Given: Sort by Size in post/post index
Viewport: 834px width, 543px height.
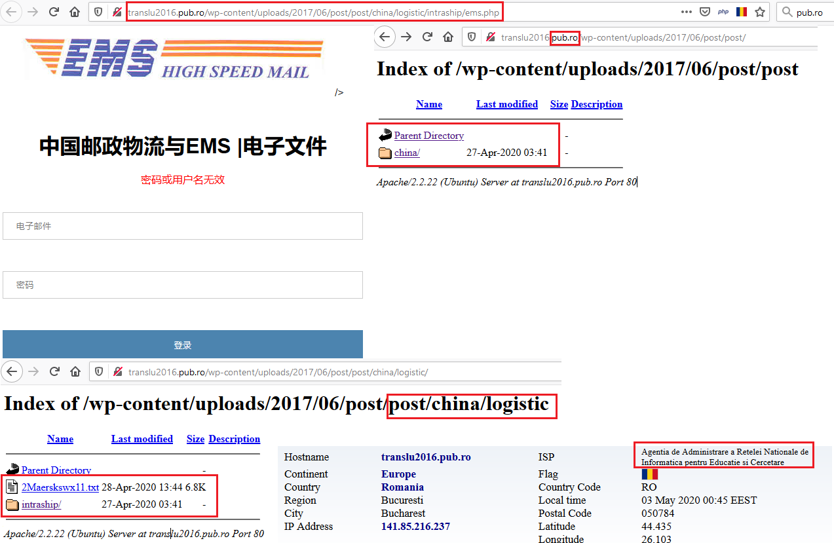Looking at the screenshot, I should pyautogui.click(x=559, y=104).
